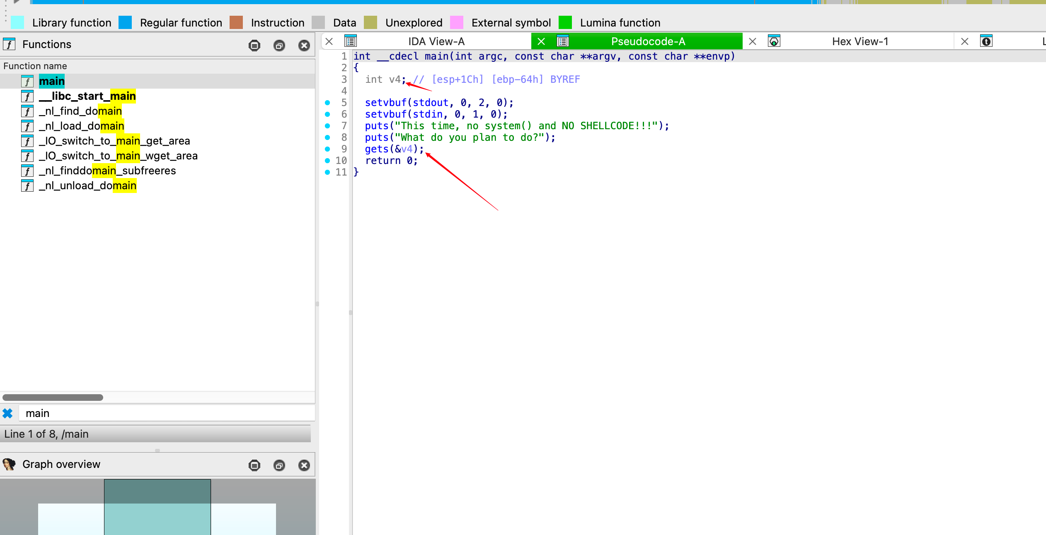The width and height of the screenshot is (1046, 535).
Task: Click function icon beside _IO_switch_to_main_wget_area
Action: pos(27,156)
